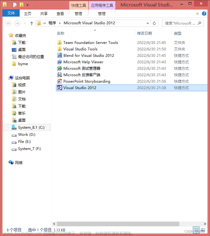The width and height of the screenshot is (210, 236).
Task: Click the folder icon in the address bar
Action: click(x=39, y=23)
